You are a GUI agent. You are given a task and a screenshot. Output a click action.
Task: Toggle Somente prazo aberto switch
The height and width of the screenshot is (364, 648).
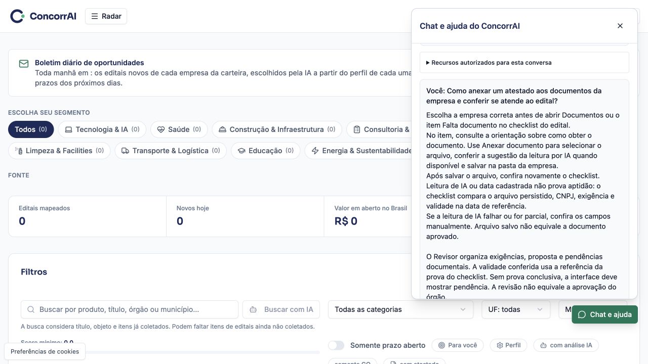tap(336, 345)
